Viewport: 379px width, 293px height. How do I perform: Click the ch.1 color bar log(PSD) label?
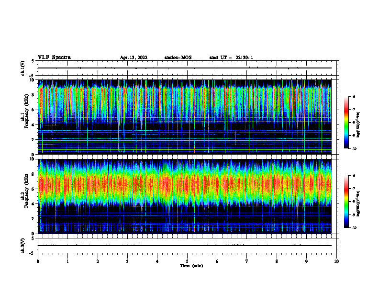point(358,124)
